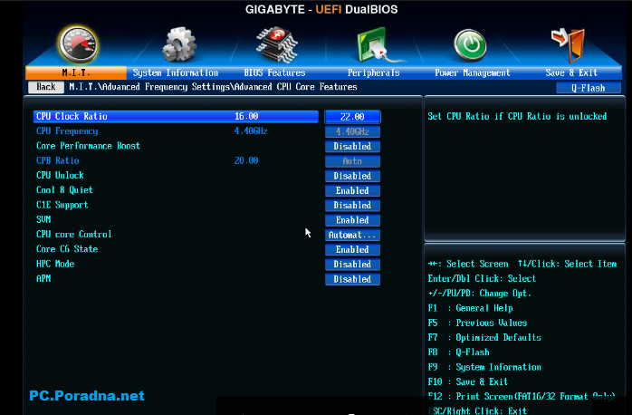
Task: Click the F1 General Help line
Action: coord(470,308)
